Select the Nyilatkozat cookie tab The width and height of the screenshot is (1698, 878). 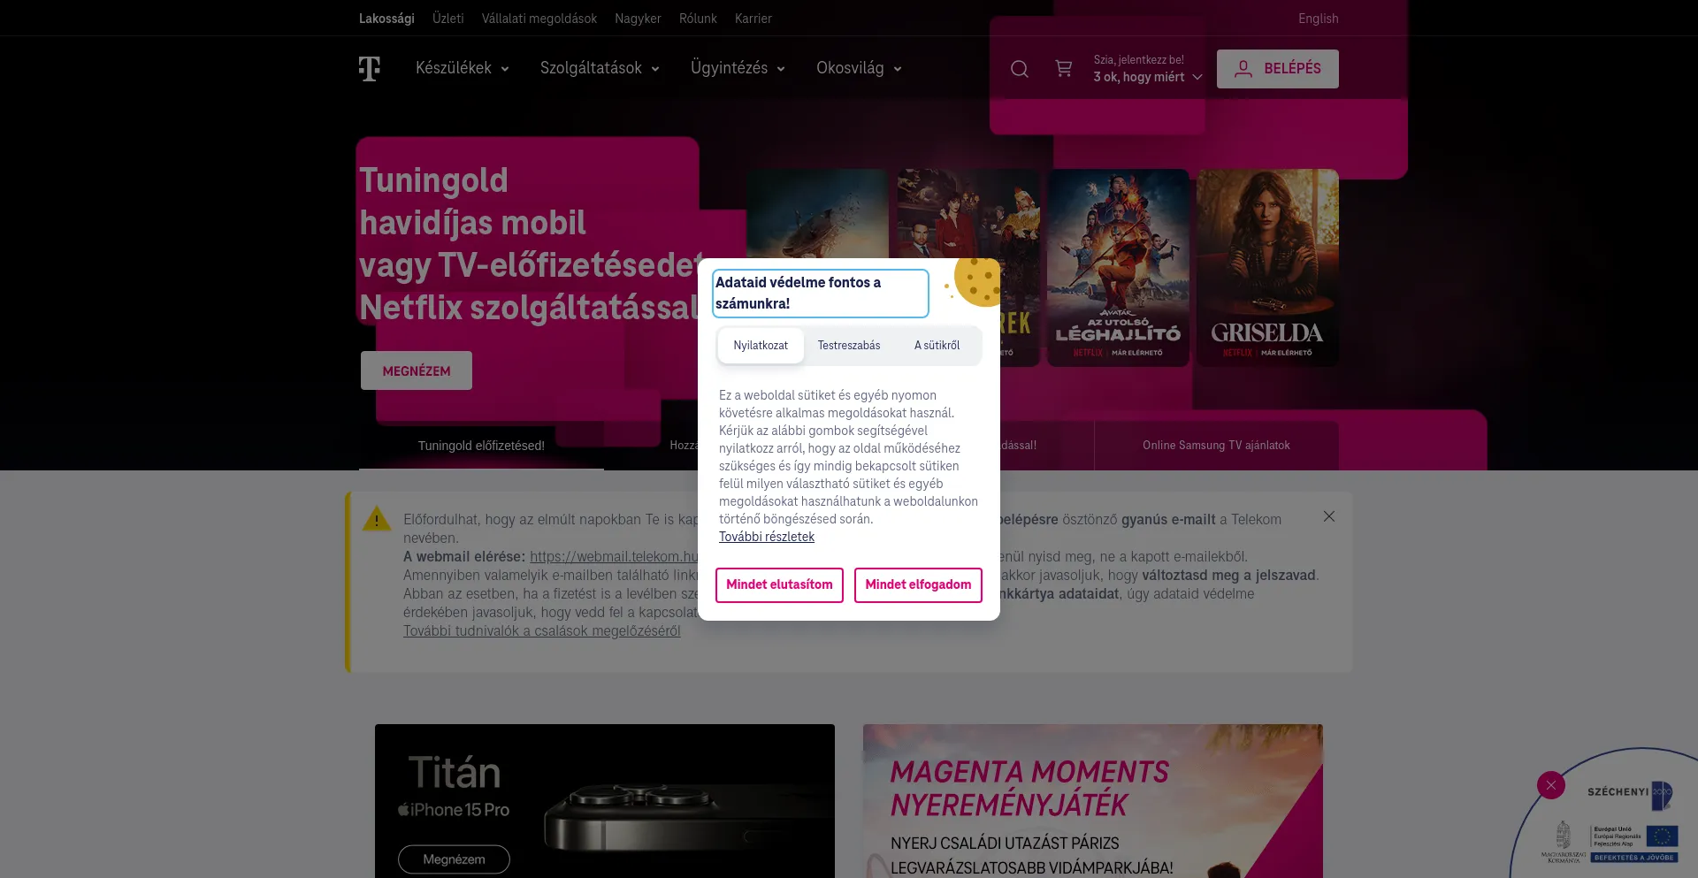coord(761,346)
